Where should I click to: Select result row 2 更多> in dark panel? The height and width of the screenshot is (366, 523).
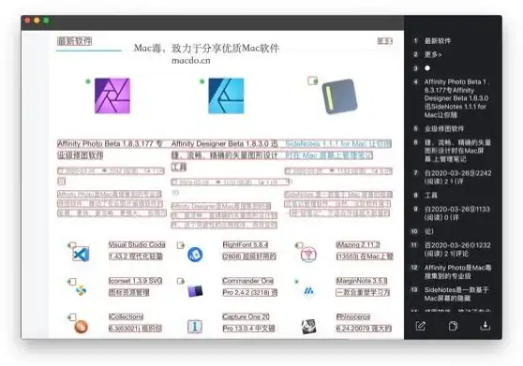pos(433,54)
